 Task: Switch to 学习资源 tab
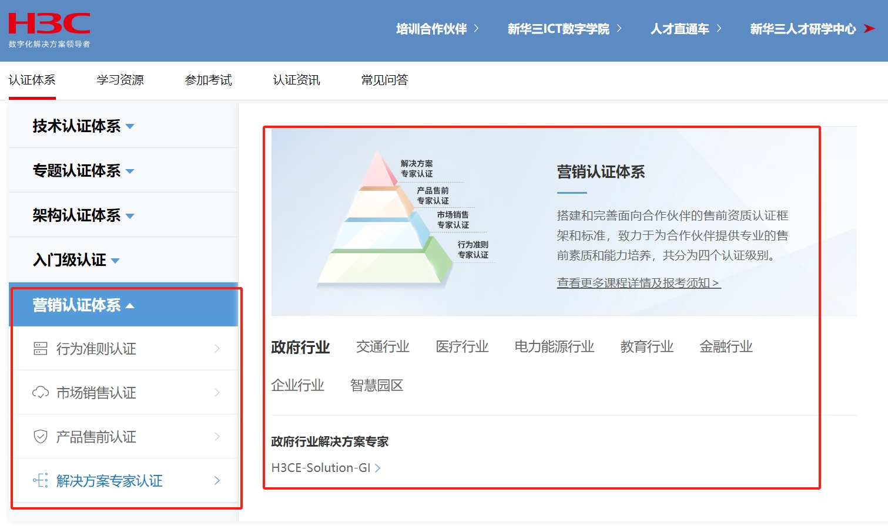[120, 80]
